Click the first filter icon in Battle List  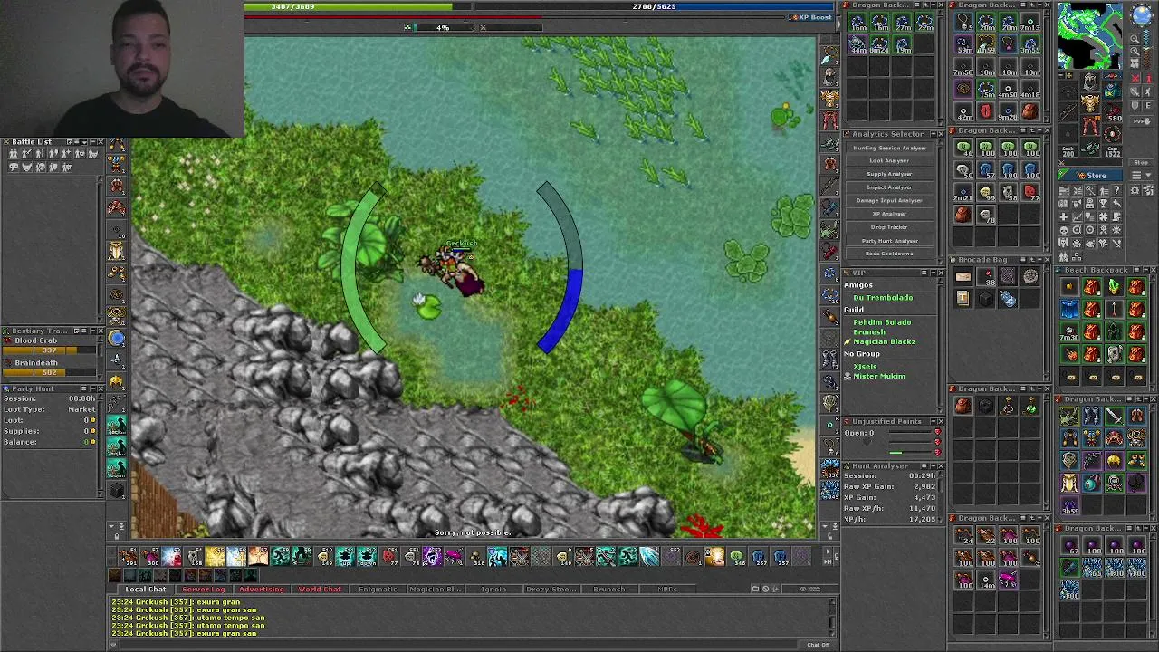[x=14, y=154]
